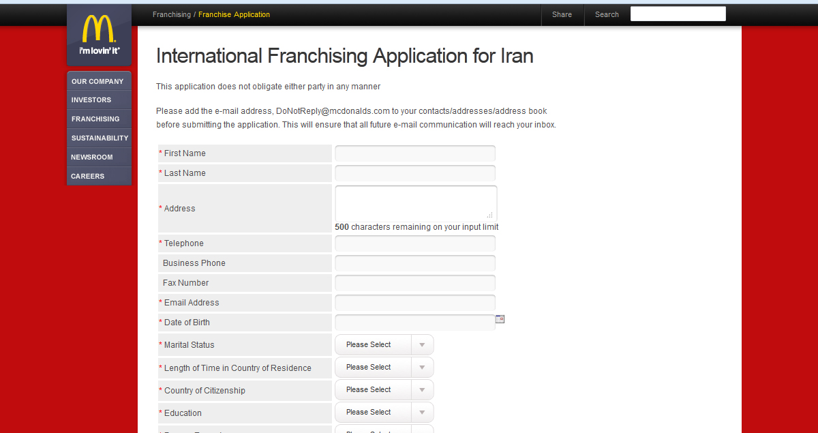Click the McDonald's golden arches logo
818x433 pixels.
tap(99, 31)
